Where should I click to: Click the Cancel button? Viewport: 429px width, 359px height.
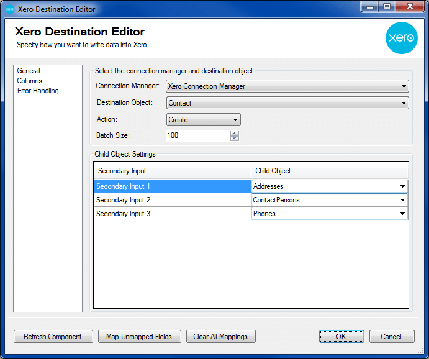point(392,336)
